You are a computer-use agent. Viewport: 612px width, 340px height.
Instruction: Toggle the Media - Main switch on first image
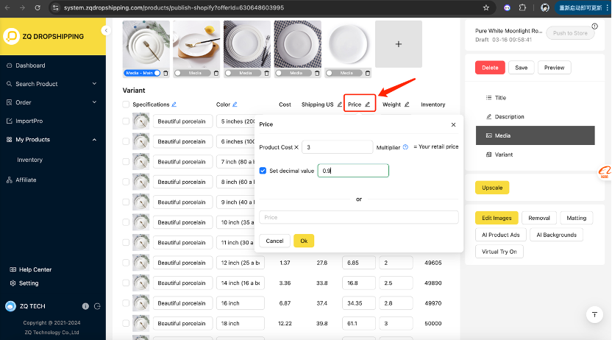(142, 73)
